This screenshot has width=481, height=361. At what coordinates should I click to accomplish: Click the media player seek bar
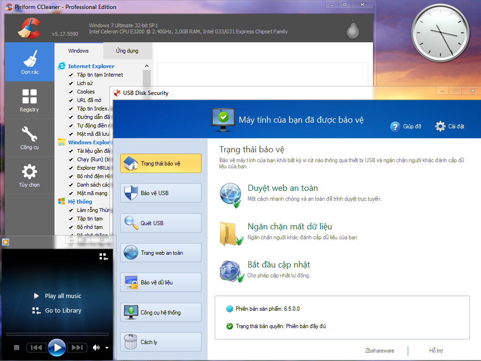coord(57,334)
